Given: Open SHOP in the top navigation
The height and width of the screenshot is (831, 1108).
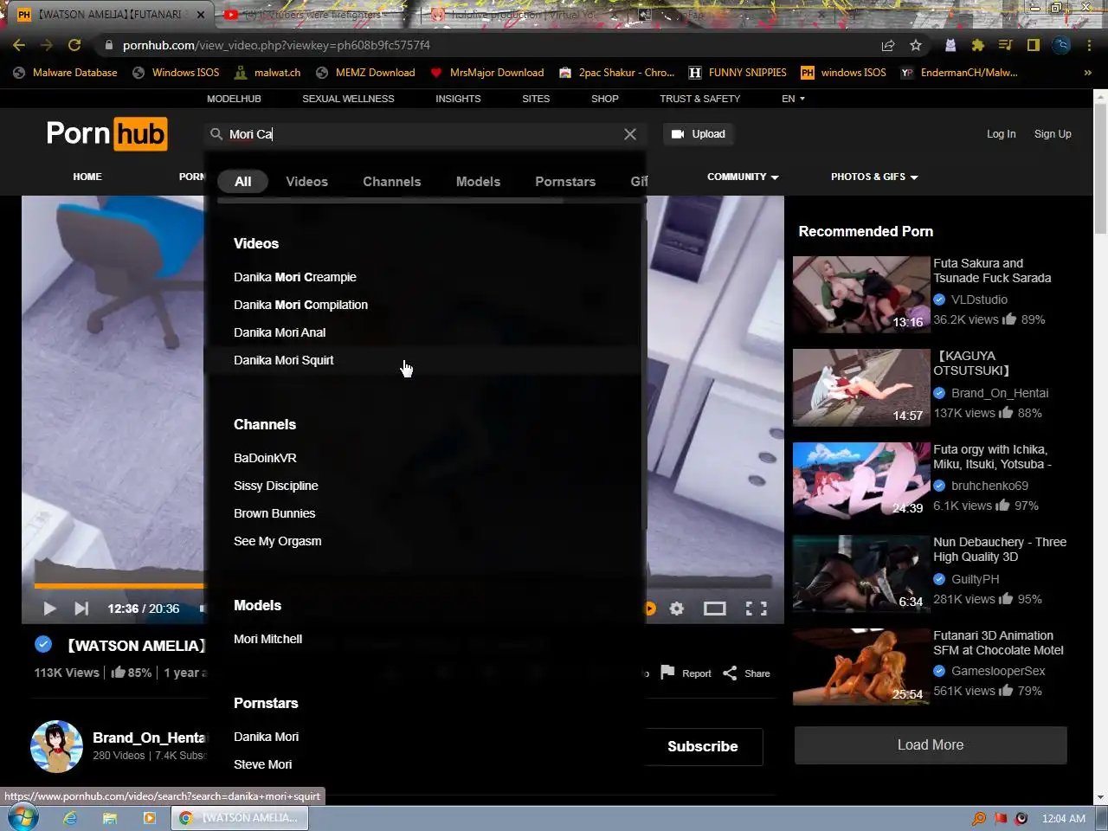Looking at the screenshot, I should click(x=605, y=99).
